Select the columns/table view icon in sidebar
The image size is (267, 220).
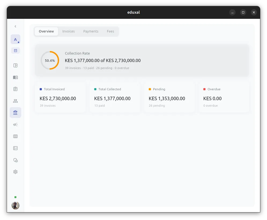pyautogui.click(x=15, y=136)
